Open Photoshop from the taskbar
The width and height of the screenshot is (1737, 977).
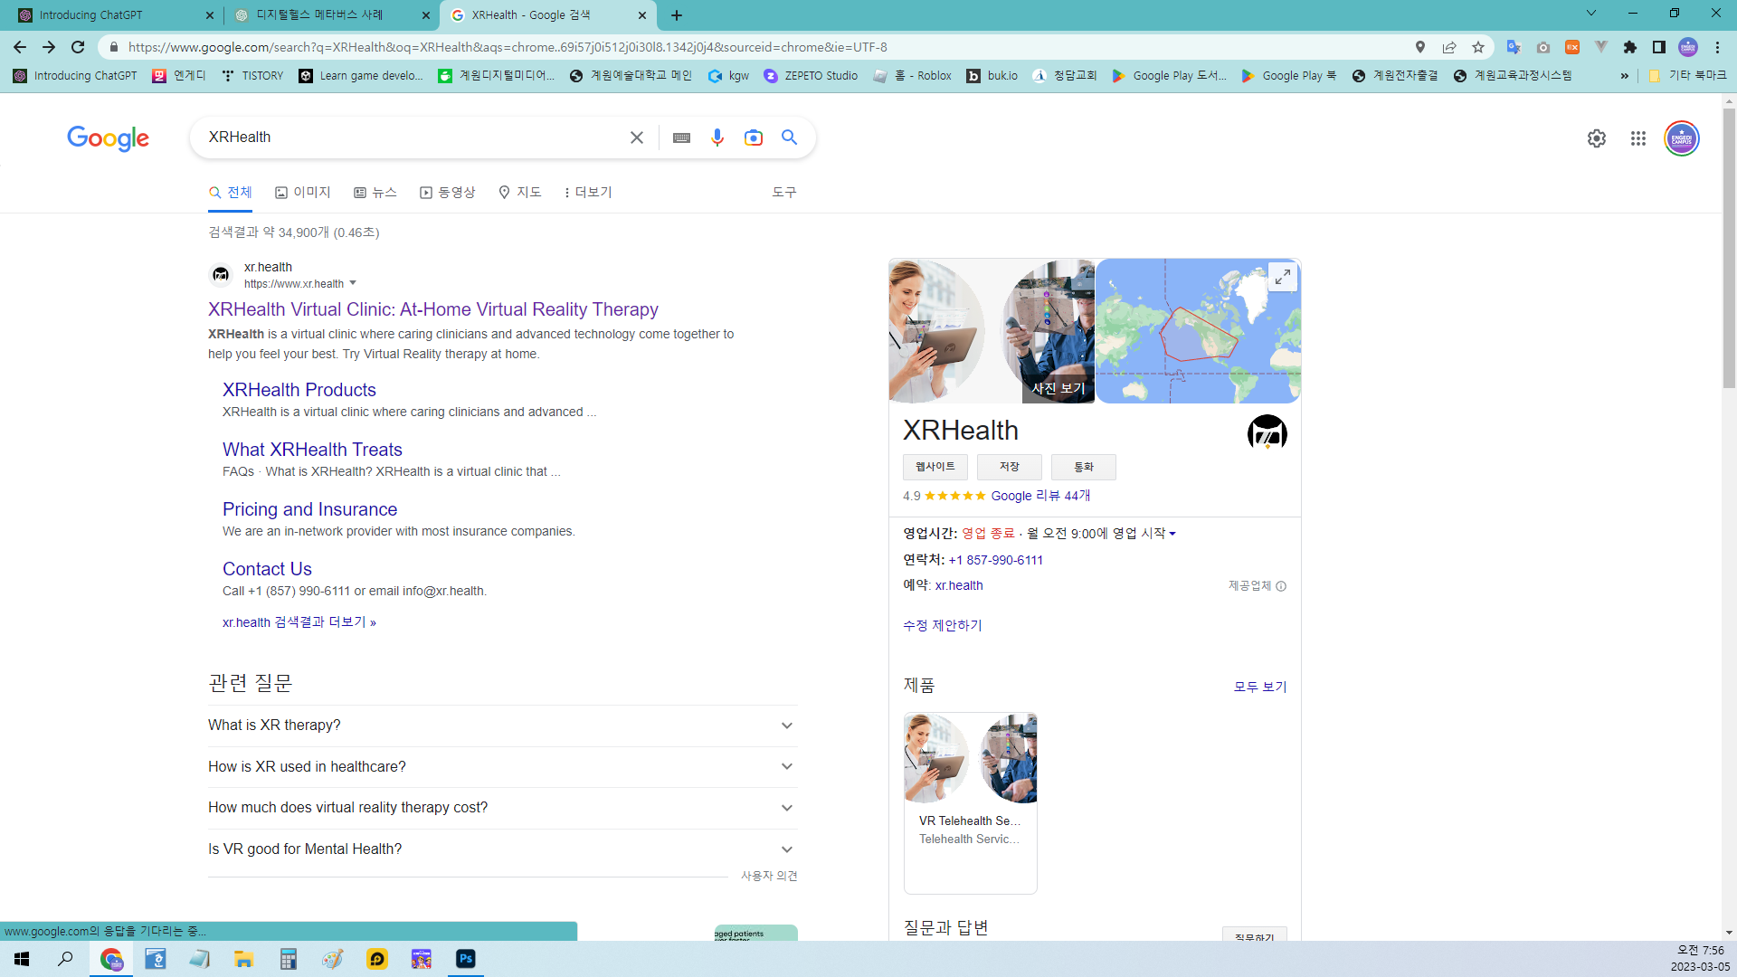pos(465,959)
